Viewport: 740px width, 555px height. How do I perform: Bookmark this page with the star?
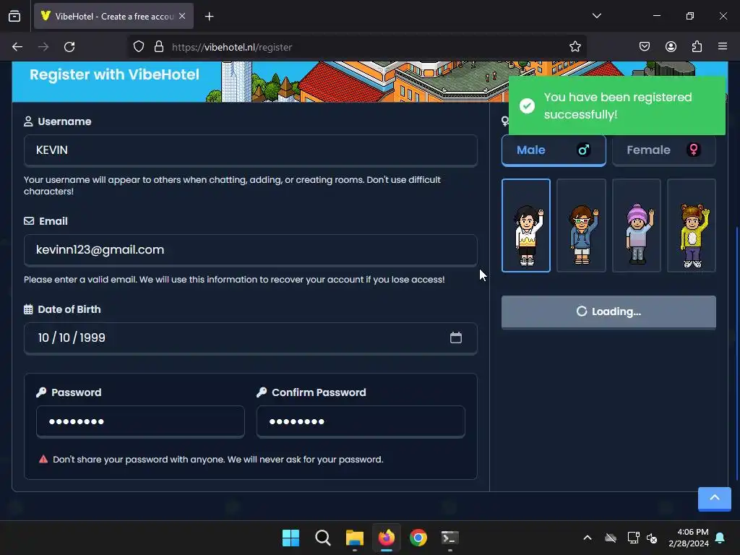tap(575, 47)
